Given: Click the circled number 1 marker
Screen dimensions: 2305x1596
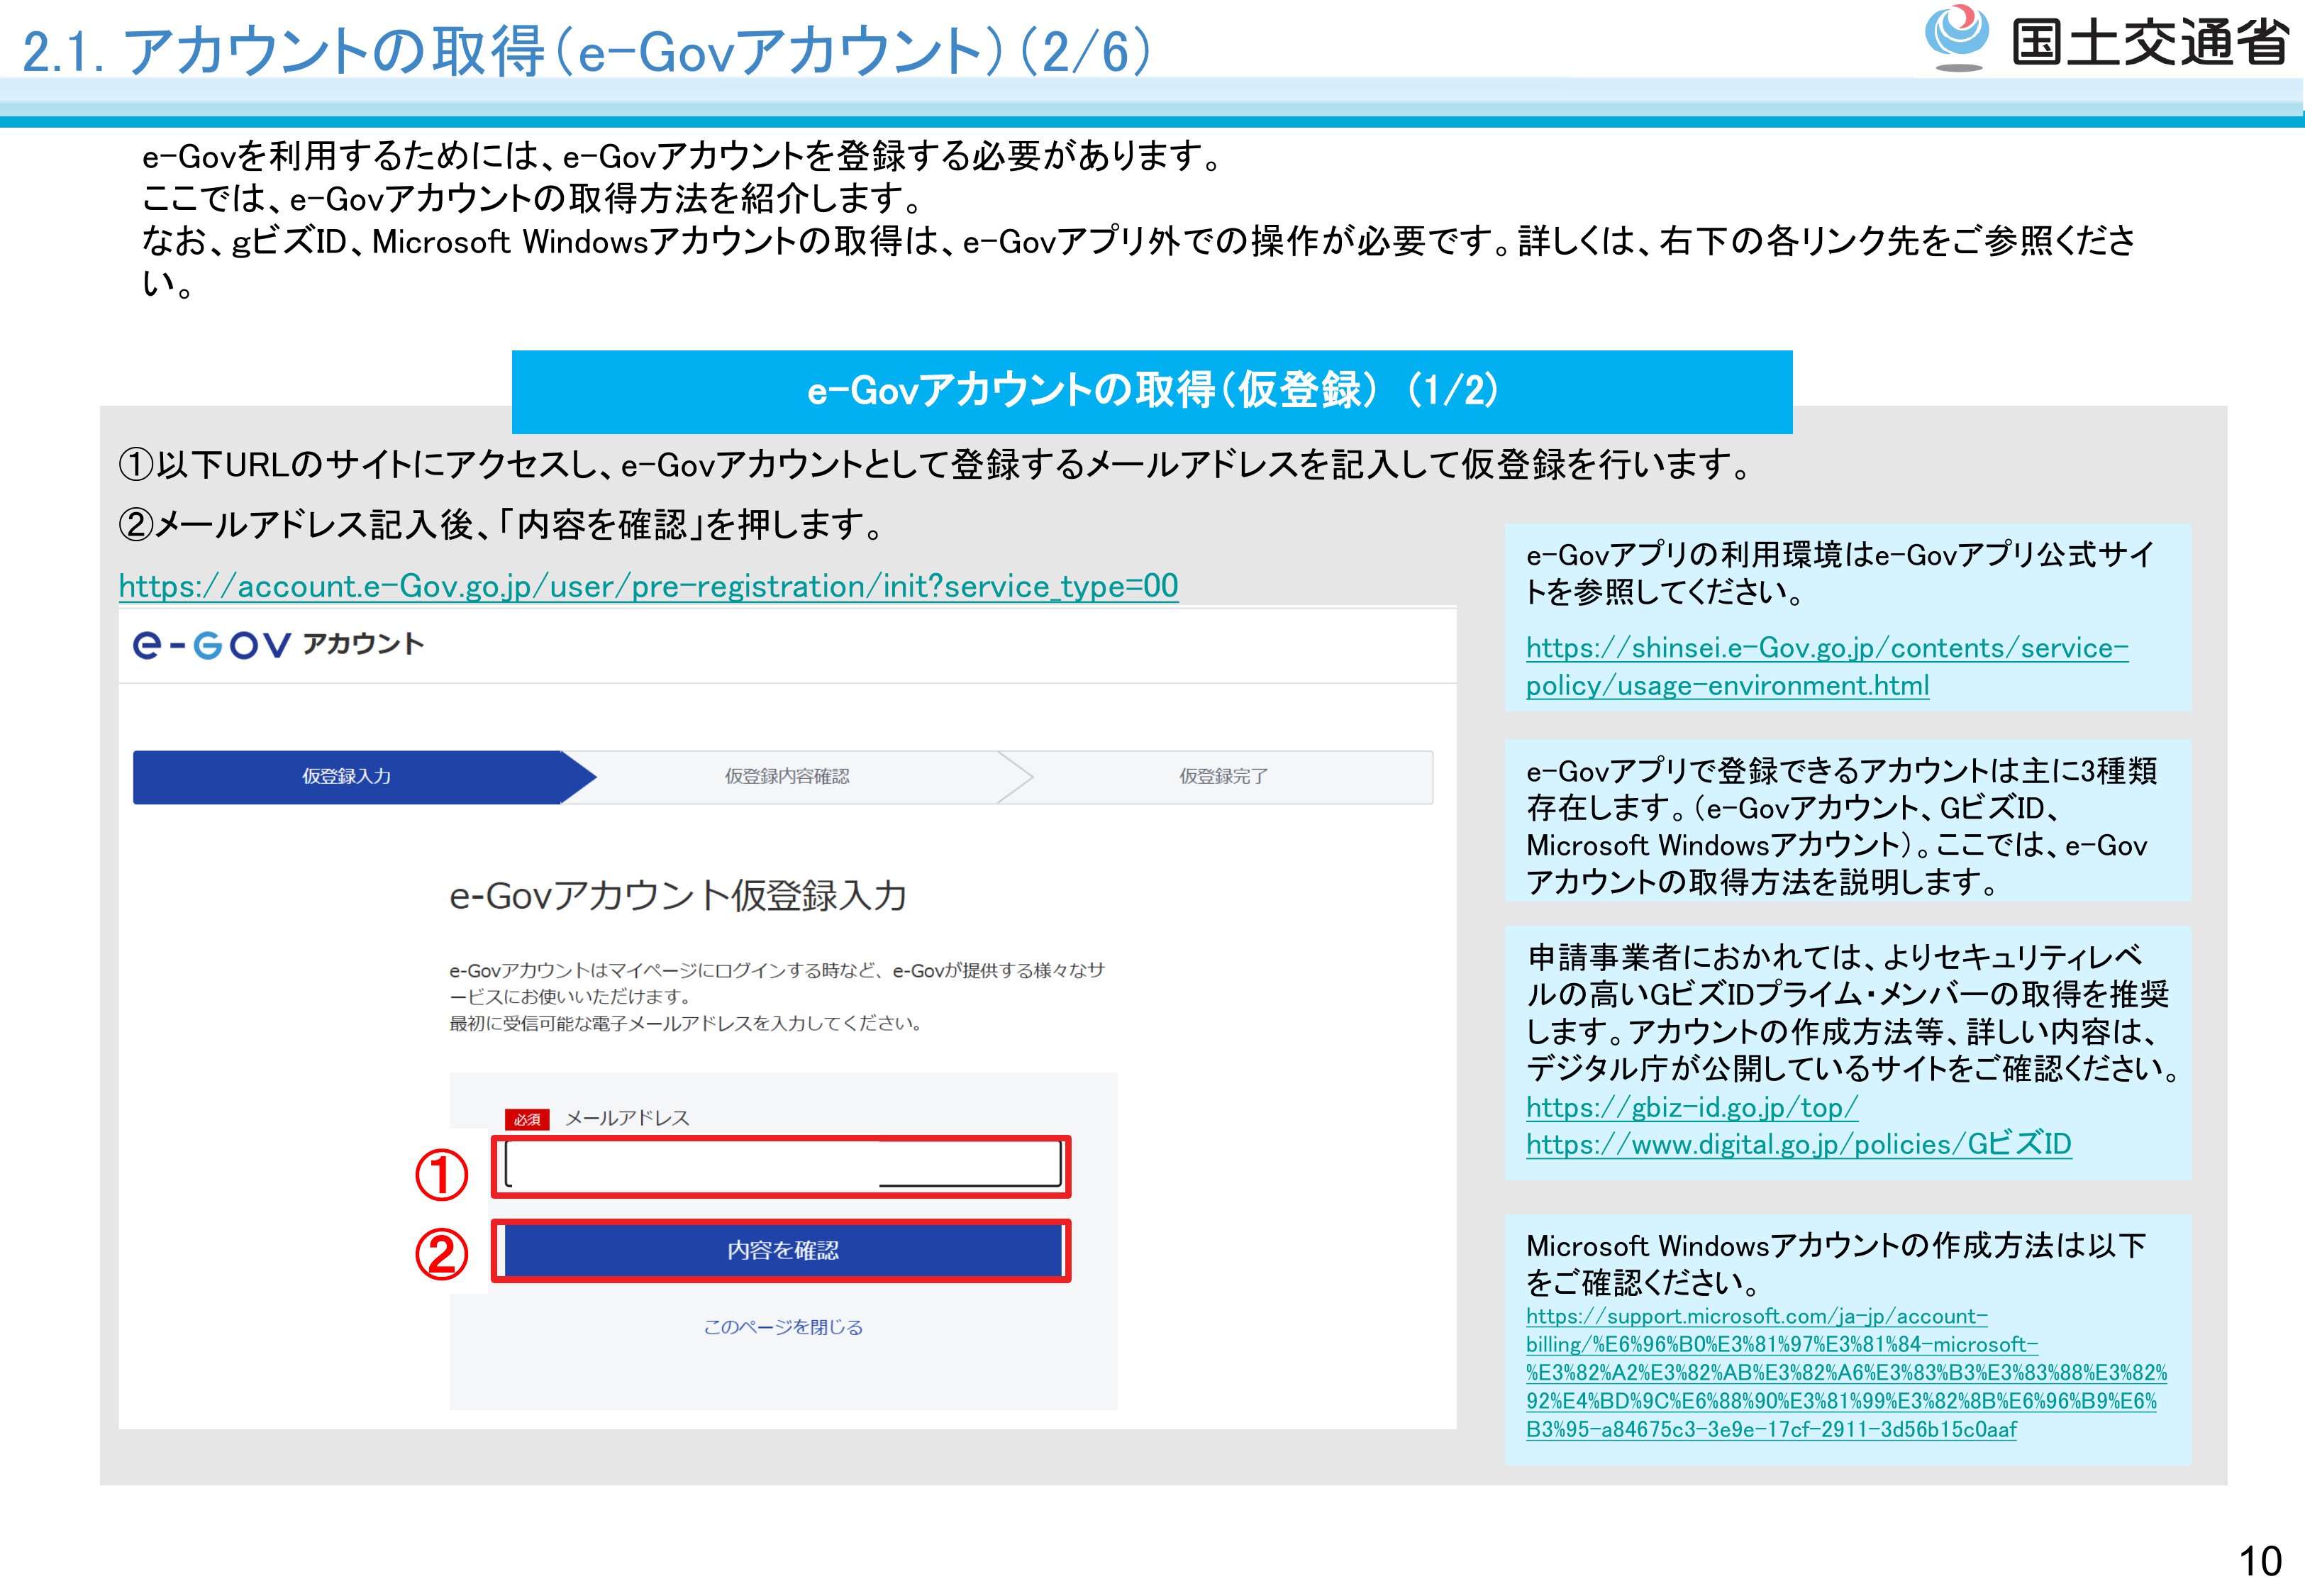Looking at the screenshot, I should click(442, 1175).
